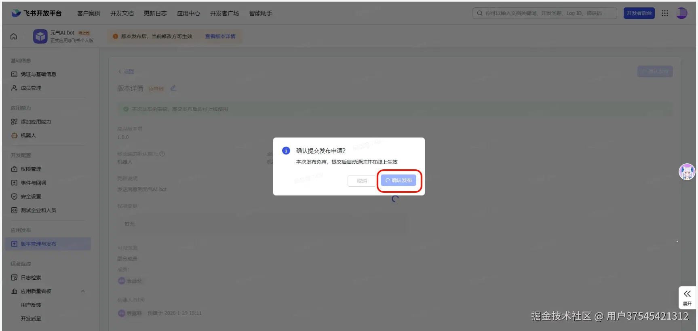Image resolution: width=698 pixels, height=331 pixels.
Task: Click the 权限管理 lock icon
Action: (x=14, y=169)
